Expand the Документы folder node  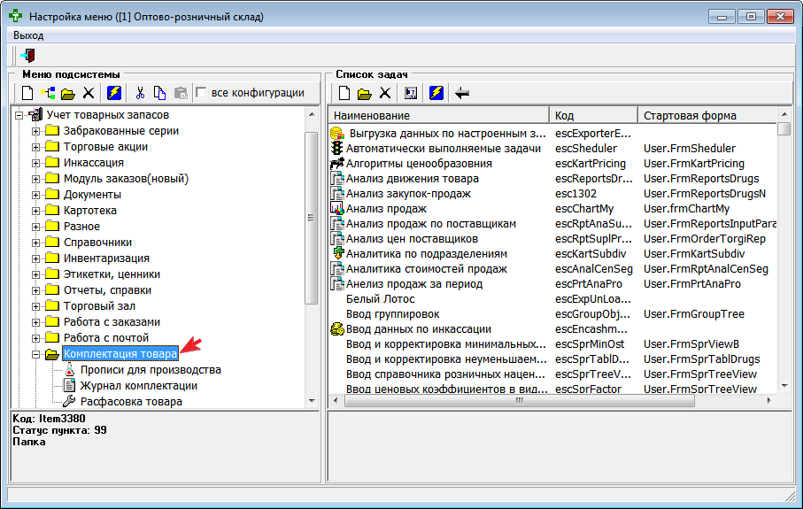[x=36, y=195]
